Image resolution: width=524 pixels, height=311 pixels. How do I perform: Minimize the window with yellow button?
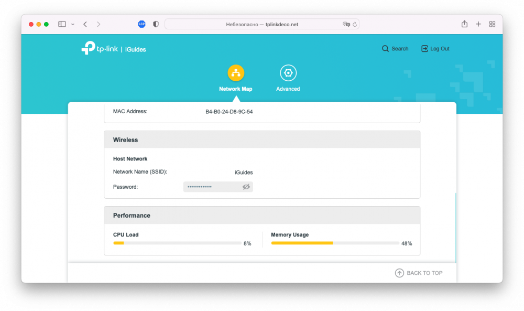39,24
